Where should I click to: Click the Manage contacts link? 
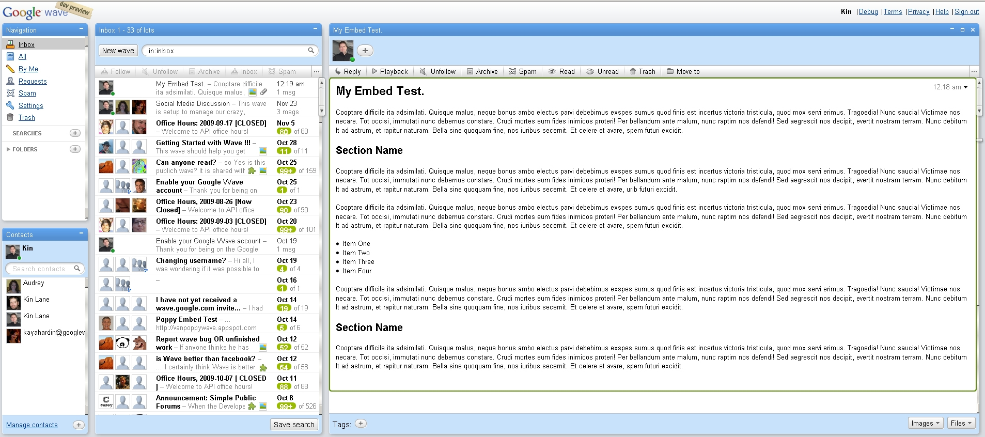32,425
